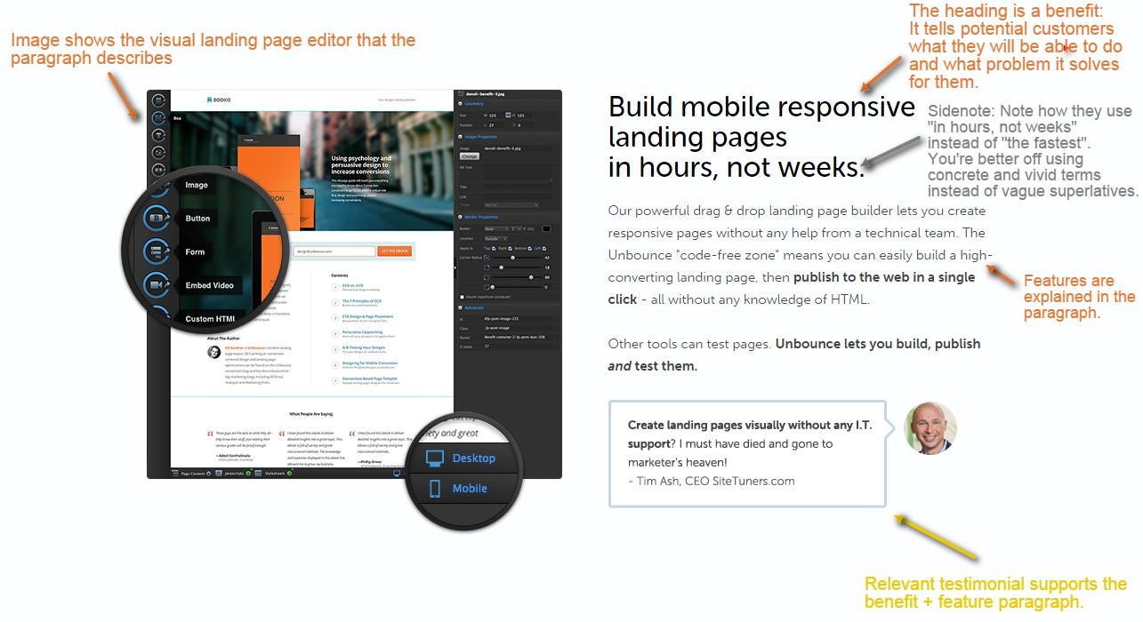This screenshot has height=622, width=1143.
Task: Open the link Target dropdown
Action: tap(511, 204)
